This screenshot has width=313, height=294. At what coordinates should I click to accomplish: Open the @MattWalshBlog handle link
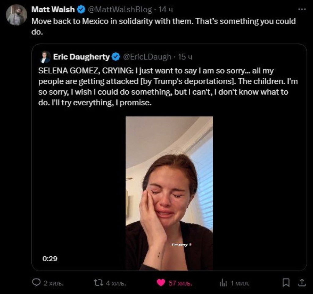point(120,10)
